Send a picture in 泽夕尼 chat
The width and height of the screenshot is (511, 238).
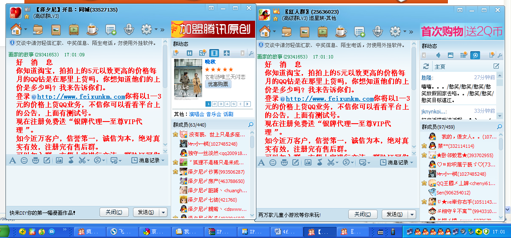59,161
